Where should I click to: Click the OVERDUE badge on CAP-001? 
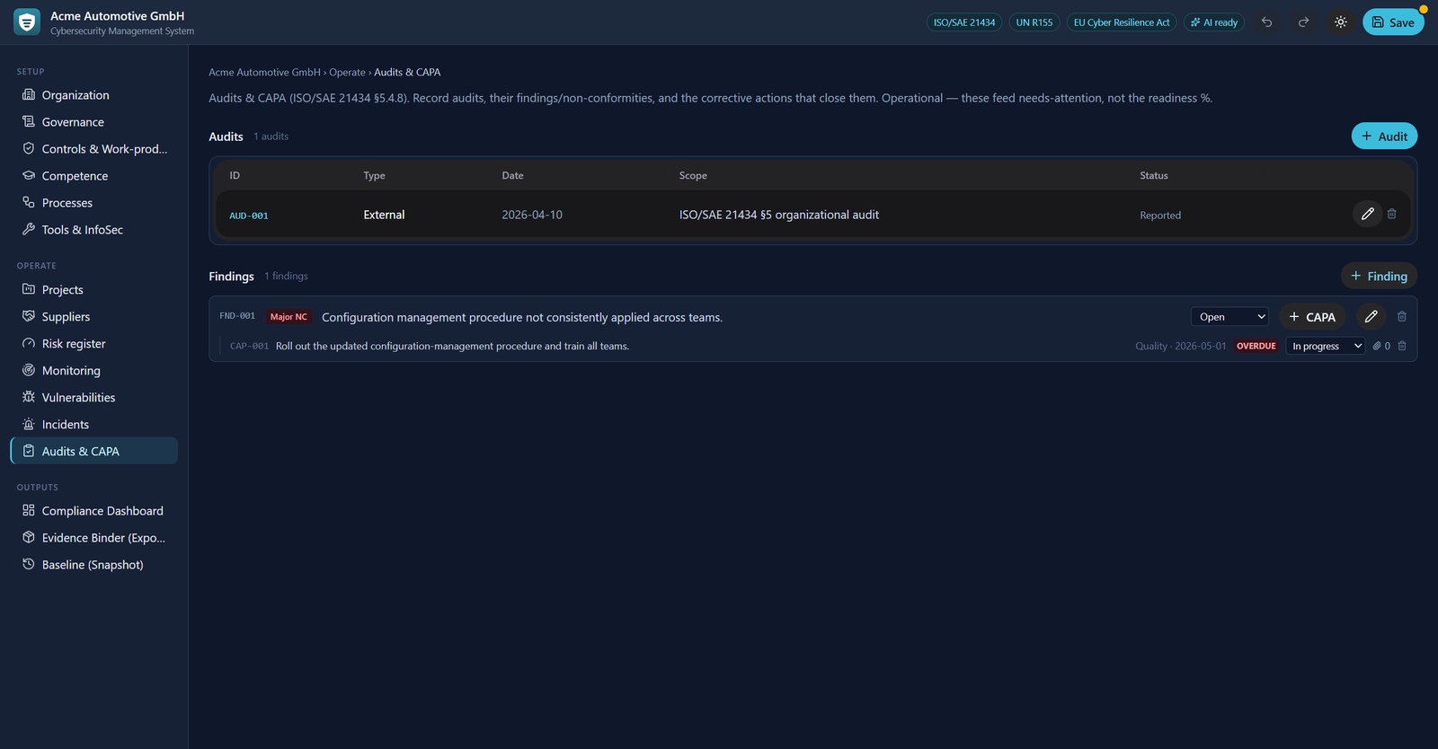tap(1256, 346)
